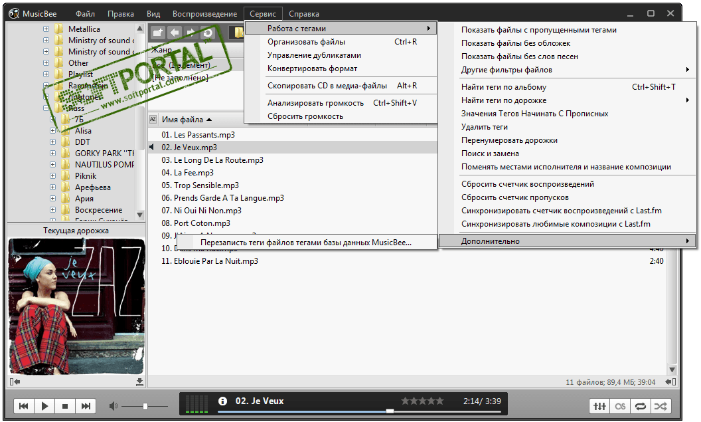
Task: Skip to the previous track
Action: (x=24, y=406)
